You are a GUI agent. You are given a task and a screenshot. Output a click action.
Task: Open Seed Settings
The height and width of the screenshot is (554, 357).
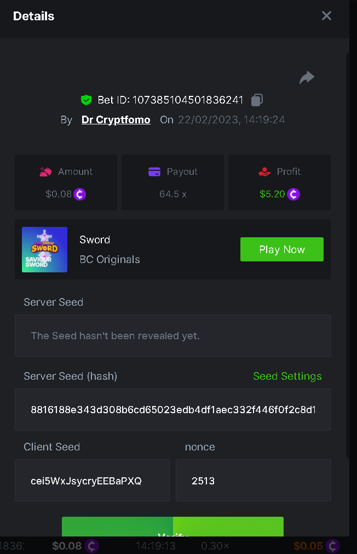(x=287, y=376)
